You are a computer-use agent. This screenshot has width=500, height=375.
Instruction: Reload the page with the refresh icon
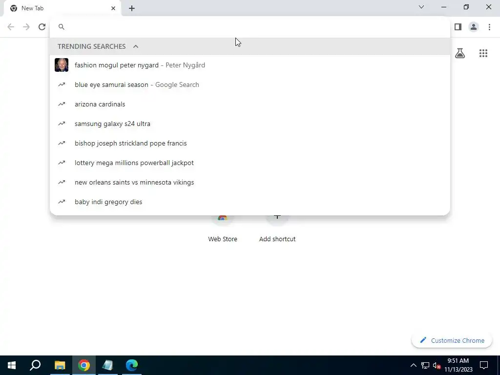[42, 27]
